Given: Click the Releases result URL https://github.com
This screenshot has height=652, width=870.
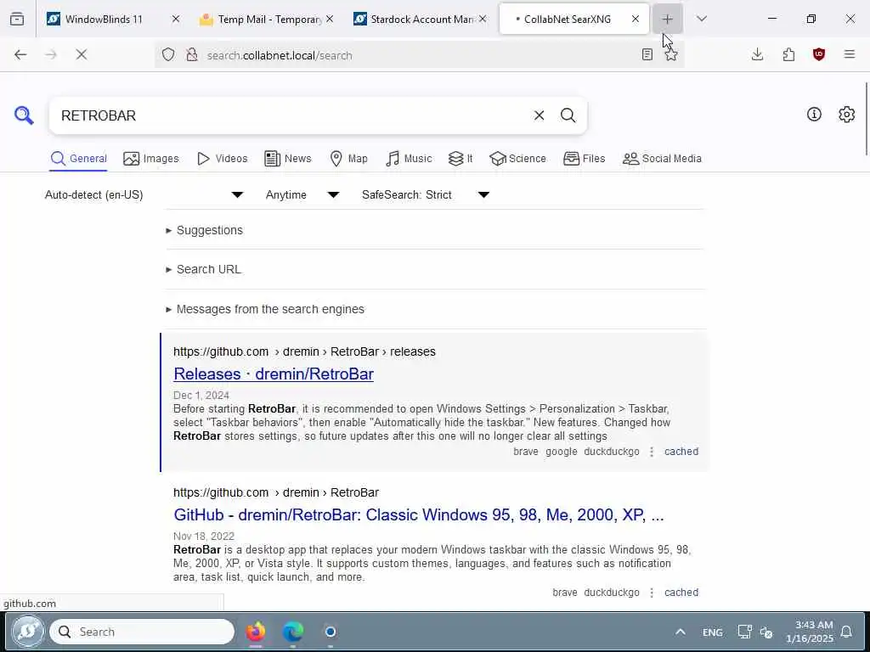Looking at the screenshot, I should point(221,351).
